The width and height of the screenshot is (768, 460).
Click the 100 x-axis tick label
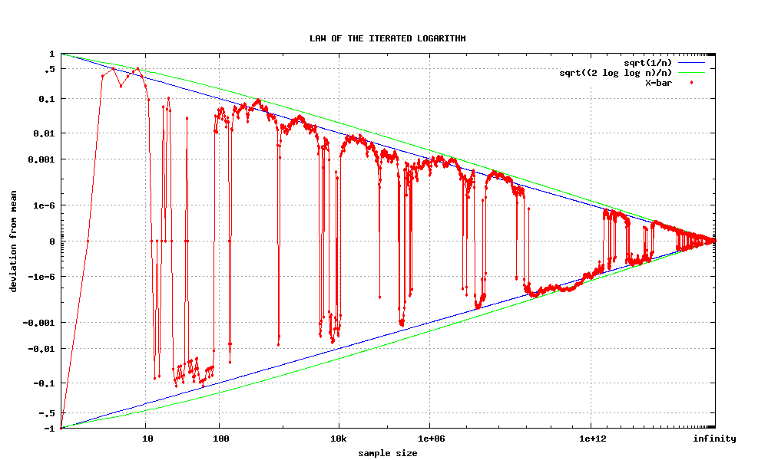pos(220,439)
